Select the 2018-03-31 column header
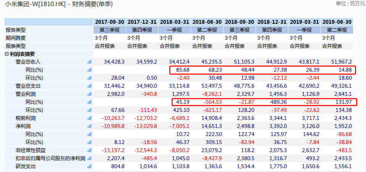This screenshot has width=366, height=172. [x=174, y=22]
